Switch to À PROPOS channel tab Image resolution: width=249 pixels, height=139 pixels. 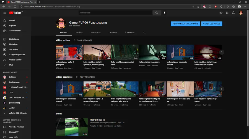coord(130,33)
